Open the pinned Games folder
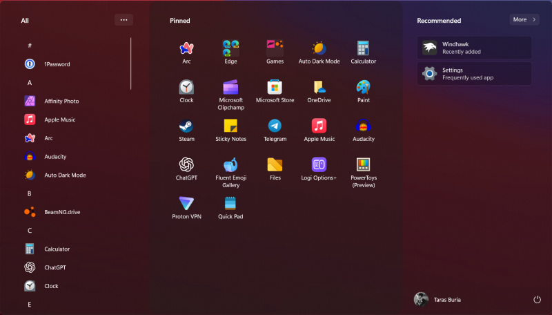 click(x=275, y=52)
